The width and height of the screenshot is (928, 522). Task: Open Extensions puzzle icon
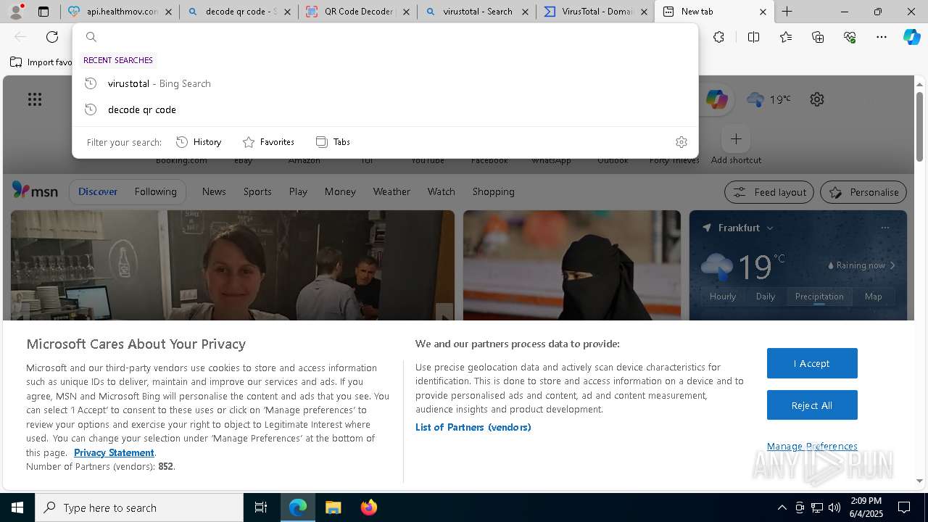718,37
